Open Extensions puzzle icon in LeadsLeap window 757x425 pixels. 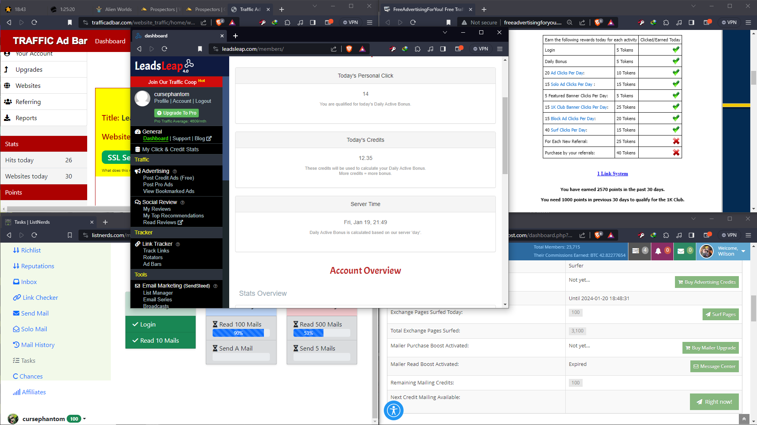point(418,49)
